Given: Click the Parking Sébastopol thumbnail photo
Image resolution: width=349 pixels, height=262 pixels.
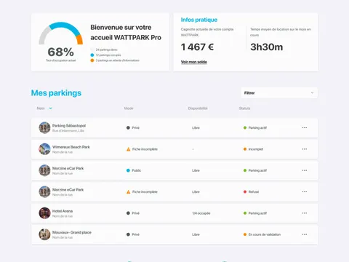Looking at the screenshot, I should tap(44, 127).
